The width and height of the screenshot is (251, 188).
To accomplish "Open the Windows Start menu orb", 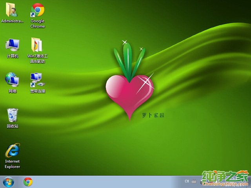I will [x=8, y=182].
